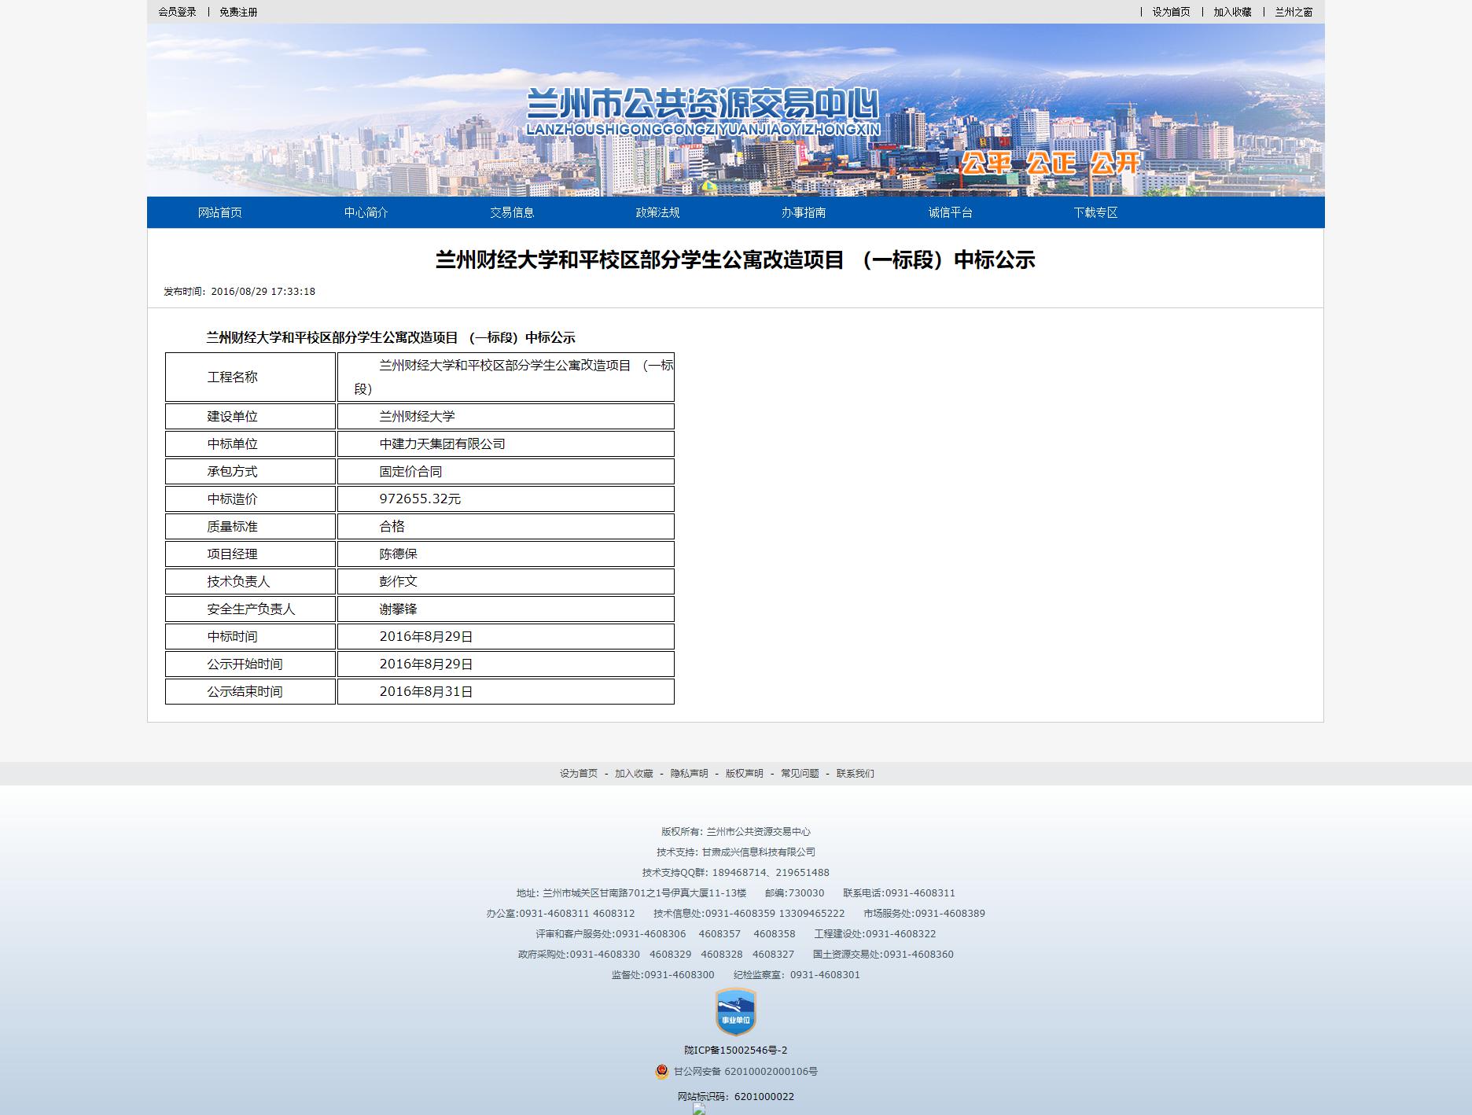Click the police badge icon beside 甘公网安备
Viewport: 1472px width, 1115px height.
tap(662, 1071)
